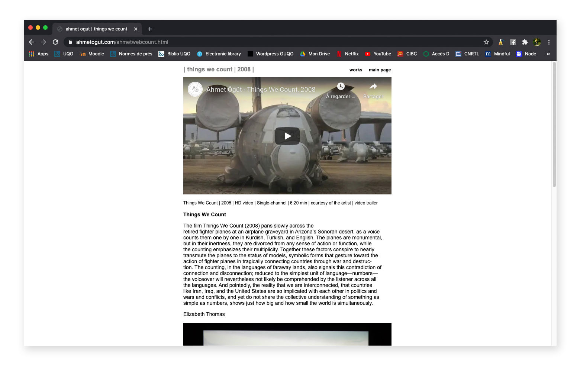Click the Things We Count heading
The image size is (580, 368).
click(x=204, y=214)
